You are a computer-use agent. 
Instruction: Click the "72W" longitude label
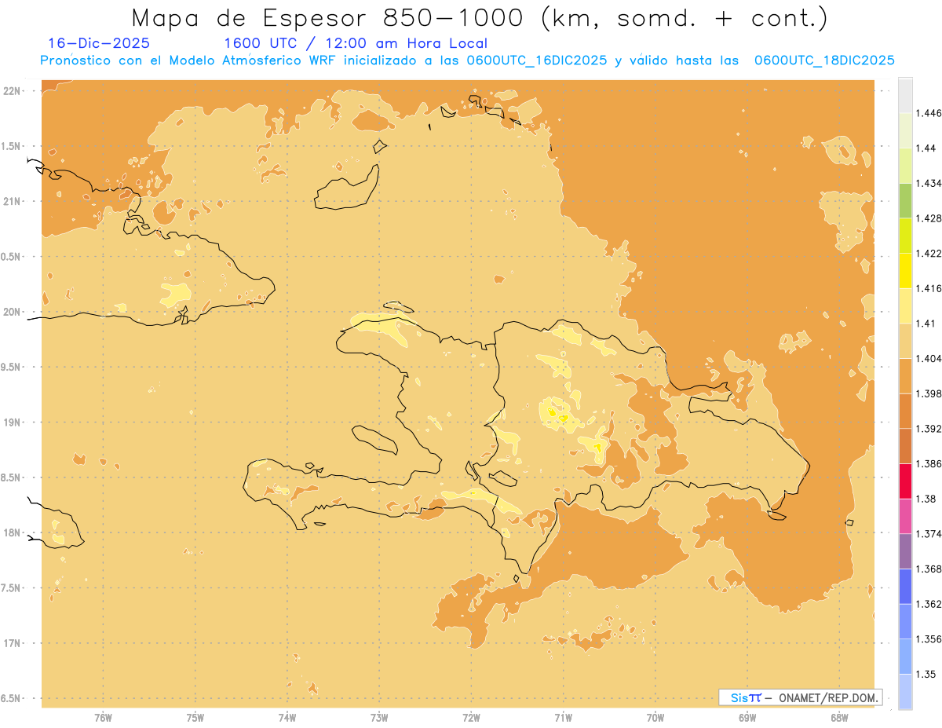471,718
